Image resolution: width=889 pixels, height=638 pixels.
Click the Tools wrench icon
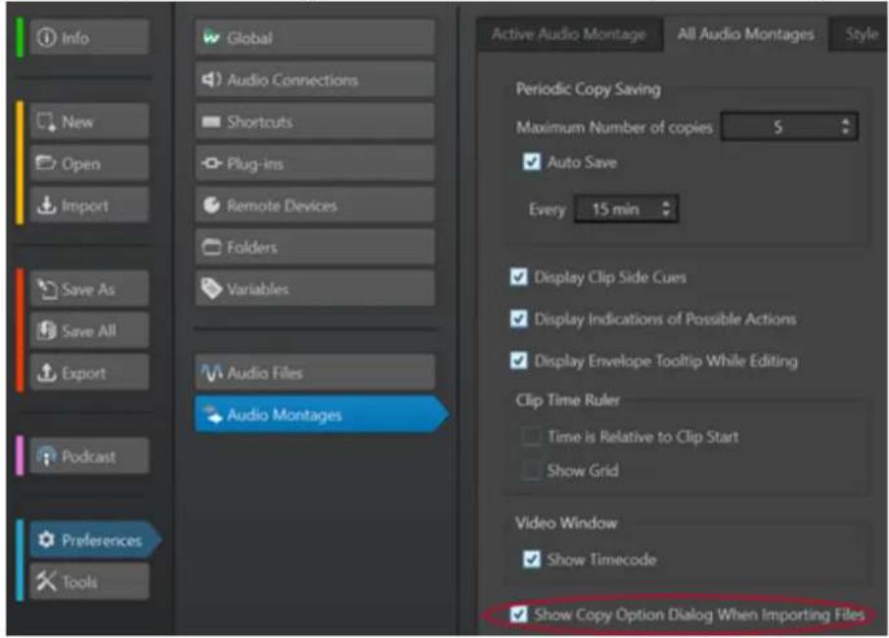point(46,581)
